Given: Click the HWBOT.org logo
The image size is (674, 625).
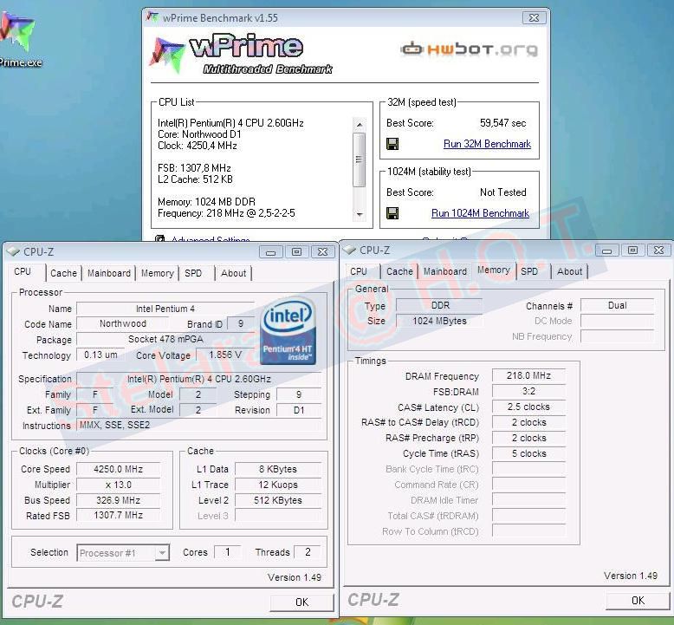Looking at the screenshot, I should point(469,49).
